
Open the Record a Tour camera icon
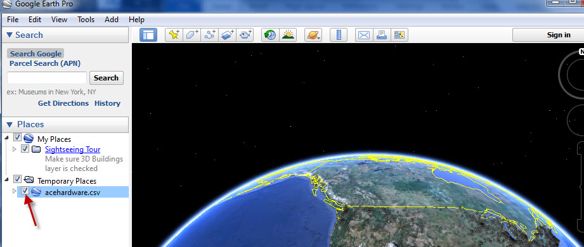click(245, 35)
